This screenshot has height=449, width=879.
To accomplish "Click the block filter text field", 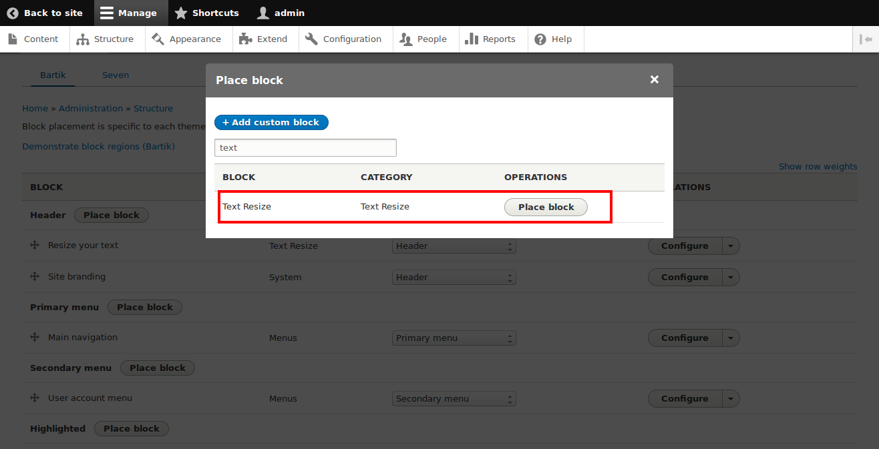I will (305, 148).
